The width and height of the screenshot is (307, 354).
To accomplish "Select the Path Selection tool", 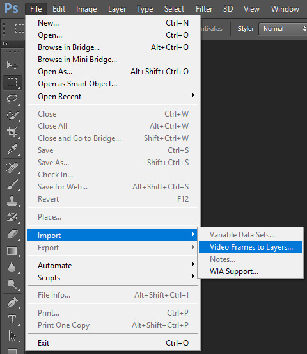I will (12, 336).
